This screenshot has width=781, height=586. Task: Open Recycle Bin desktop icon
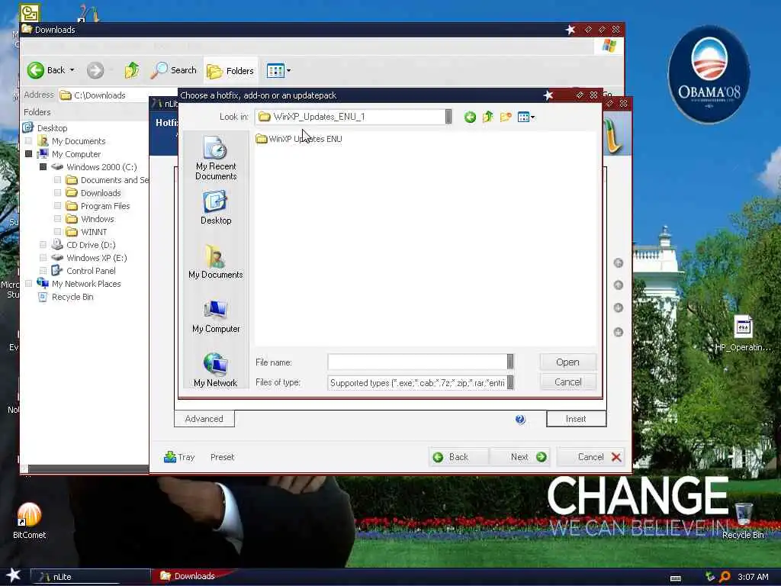point(743,521)
